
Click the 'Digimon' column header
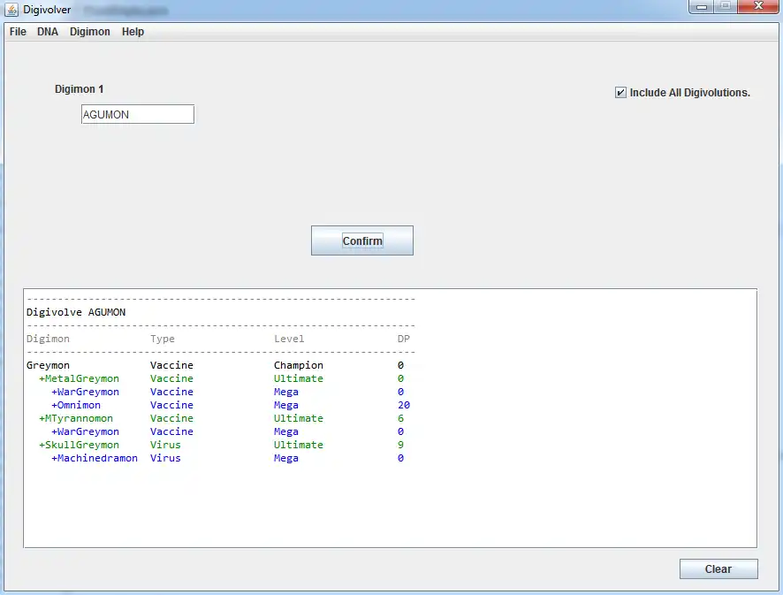coord(48,339)
